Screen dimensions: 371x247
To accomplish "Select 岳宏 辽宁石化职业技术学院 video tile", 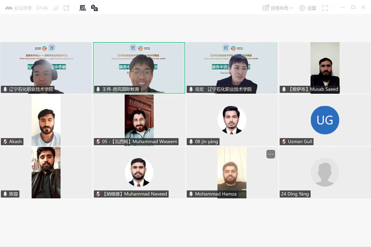I will (232, 67).
